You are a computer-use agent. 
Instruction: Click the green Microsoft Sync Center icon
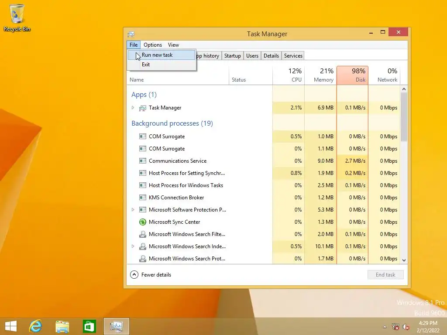tap(143, 222)
